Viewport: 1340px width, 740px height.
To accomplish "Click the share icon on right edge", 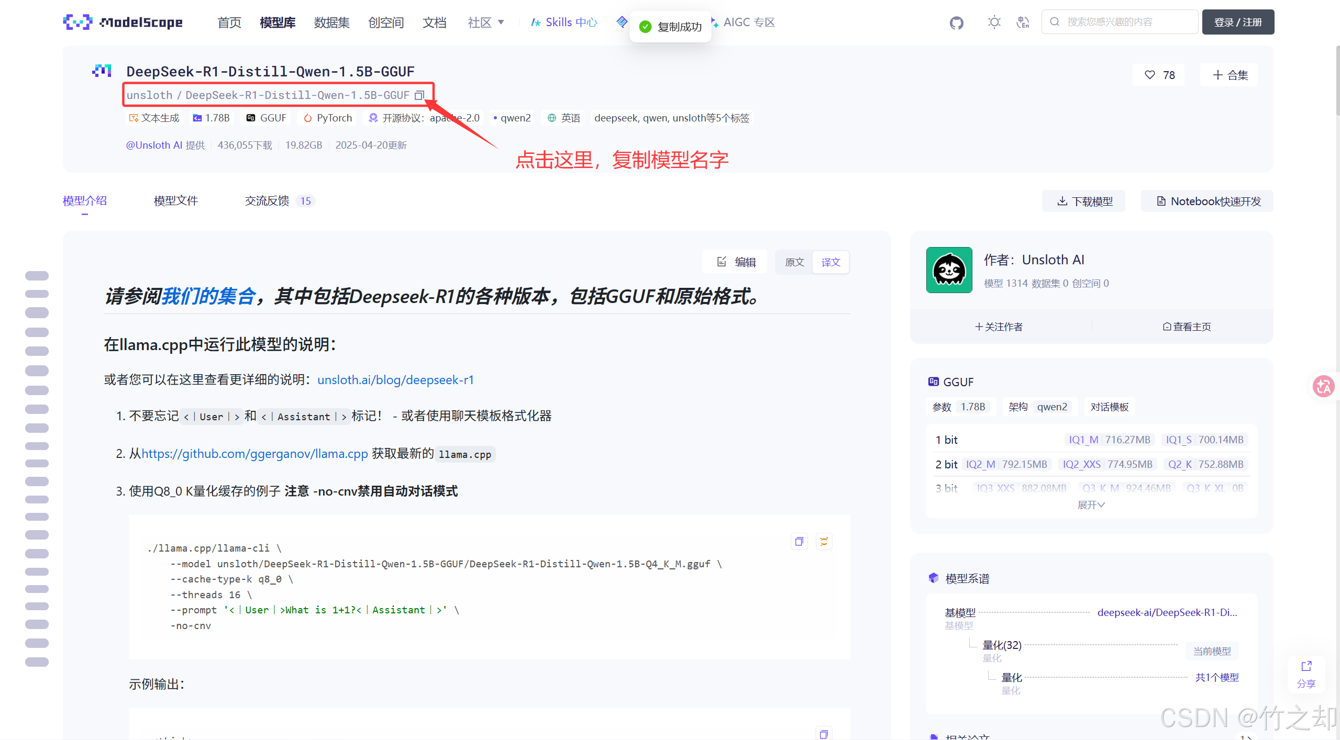I will coord(1305,673).
